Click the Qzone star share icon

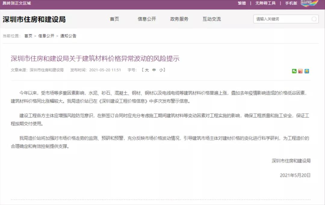307,71
